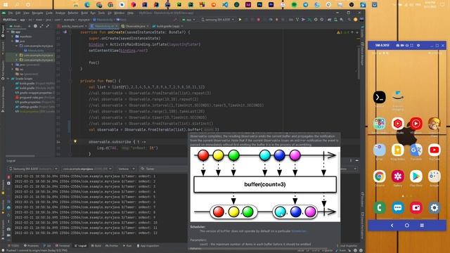Expand the res folder in project tree

point(13,70)
